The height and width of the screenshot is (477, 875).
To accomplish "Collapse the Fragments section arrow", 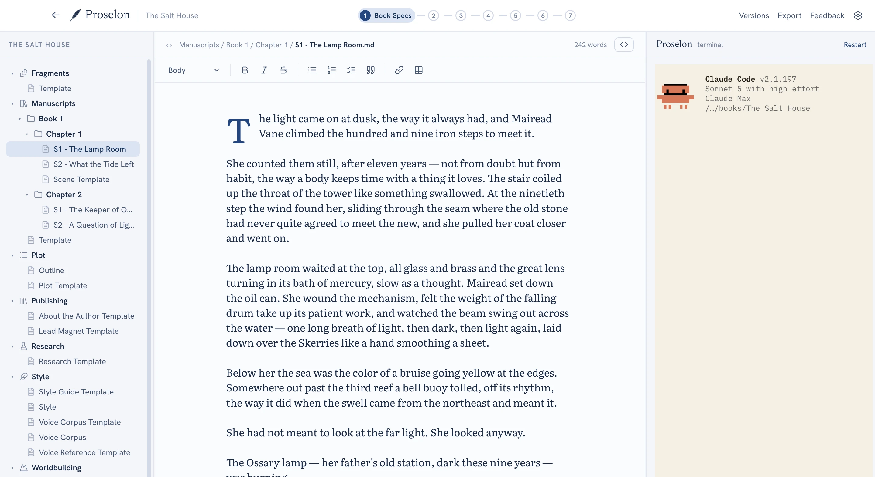I will (12, 74).
